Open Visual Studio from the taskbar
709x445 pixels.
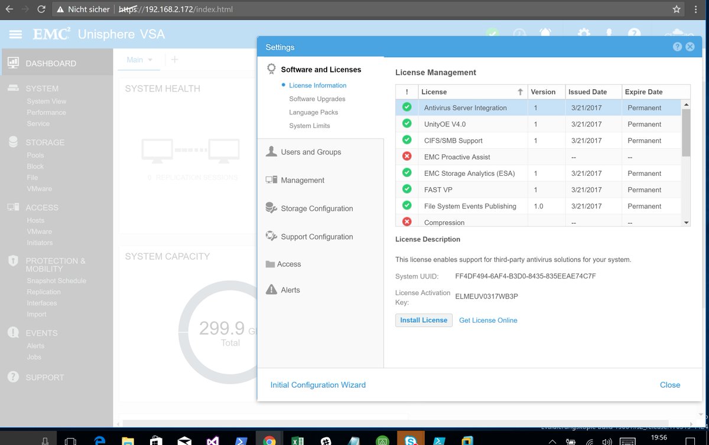[x=213, y=440]
